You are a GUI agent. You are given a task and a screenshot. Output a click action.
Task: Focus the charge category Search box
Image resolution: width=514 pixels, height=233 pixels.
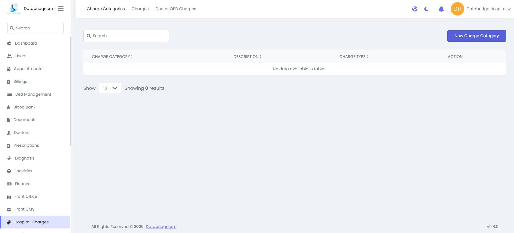click(126, 36)
